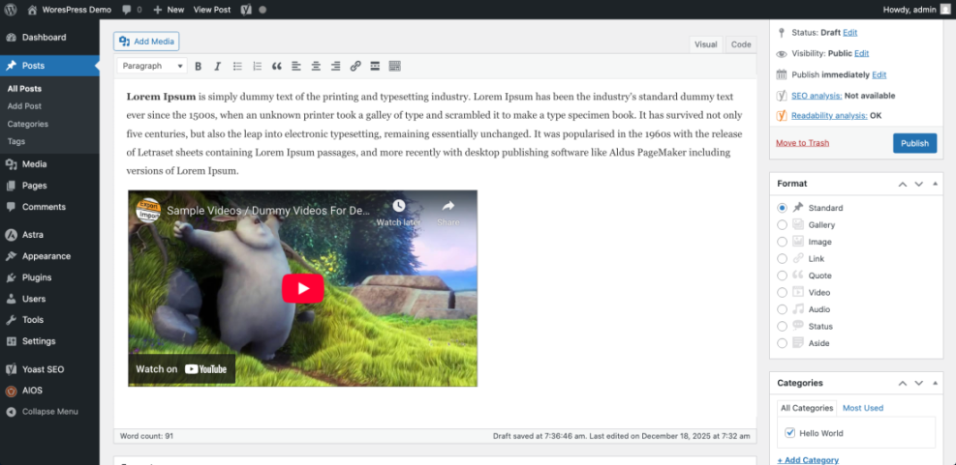The height and width of the screenshot is (465, 956).
Task: Open Categories submenu under Posts
Action: point(27,124)
